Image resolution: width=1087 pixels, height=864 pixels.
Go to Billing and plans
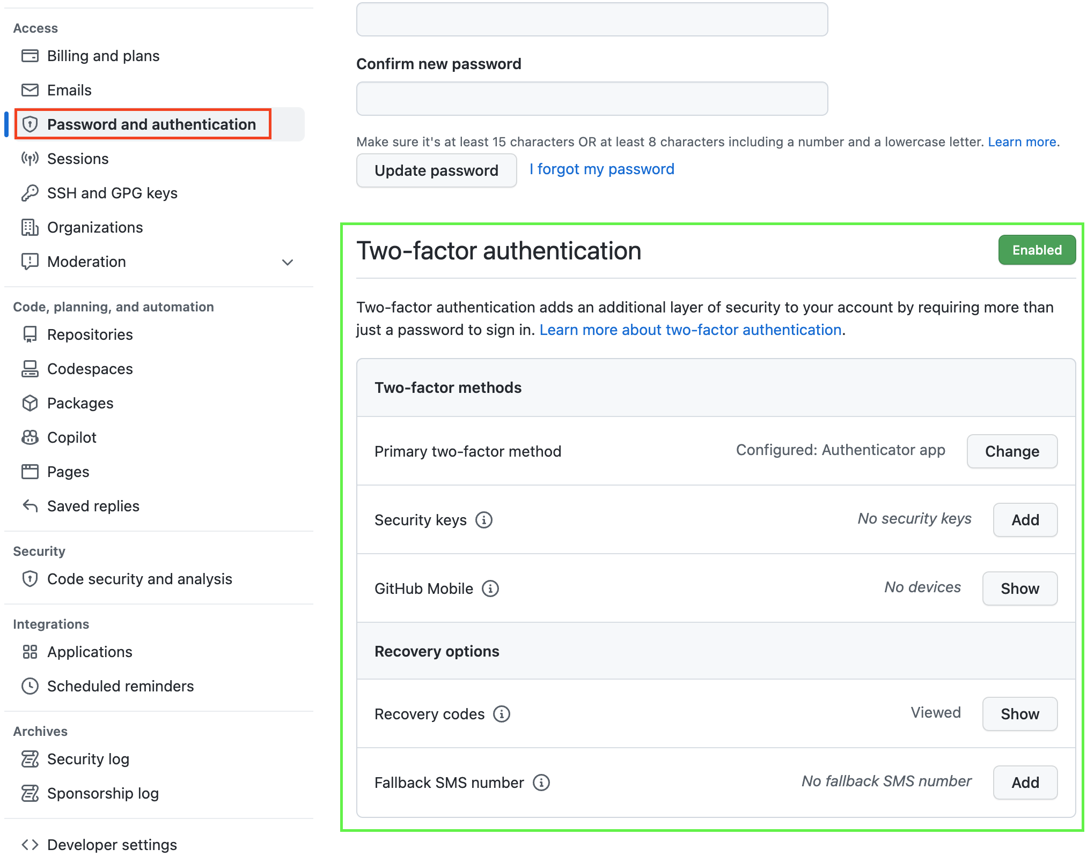pos(103,56)
